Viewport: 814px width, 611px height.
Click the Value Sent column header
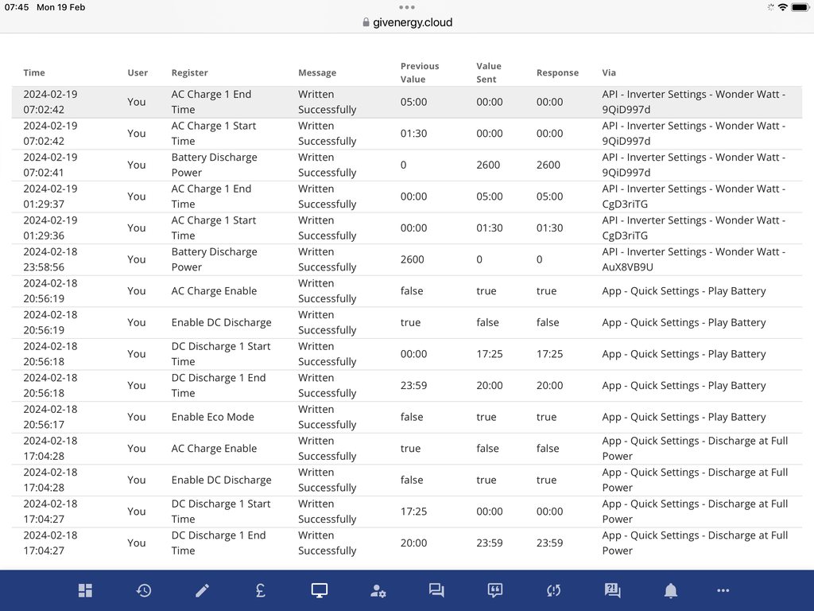[488, 72]
